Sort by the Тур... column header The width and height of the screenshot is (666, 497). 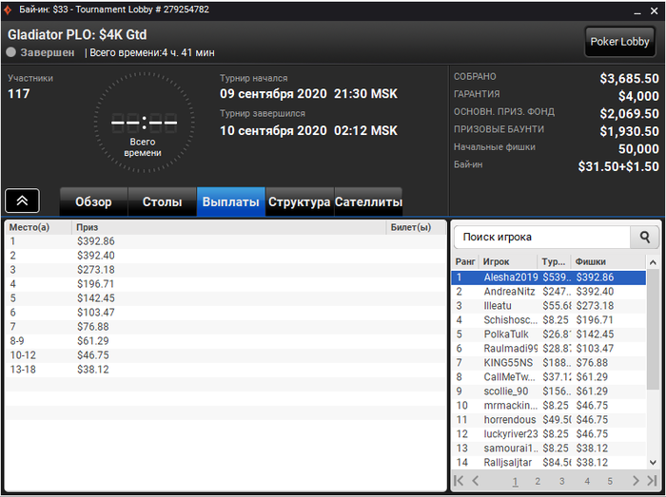point(554,261)
